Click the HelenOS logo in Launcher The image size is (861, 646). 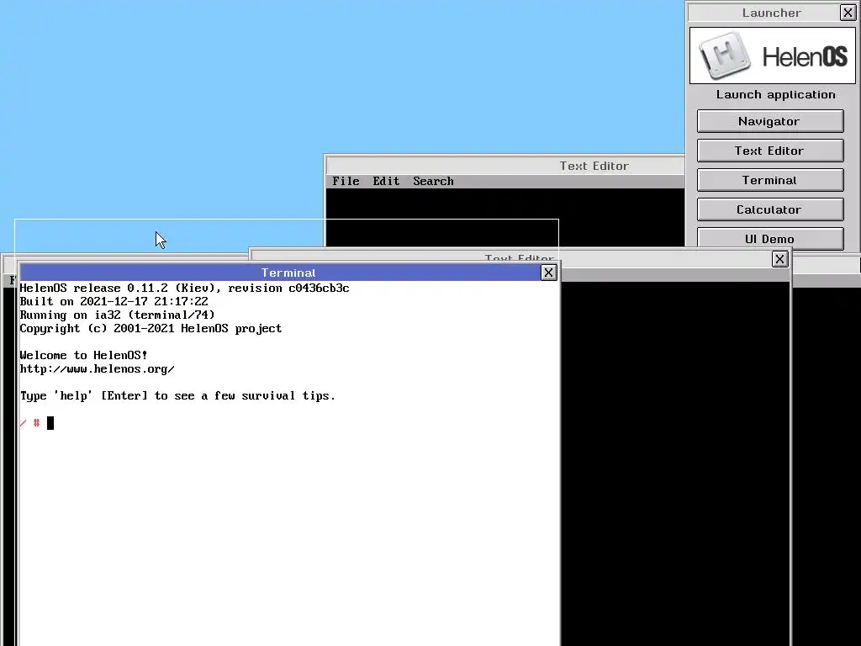click(773, 56)
